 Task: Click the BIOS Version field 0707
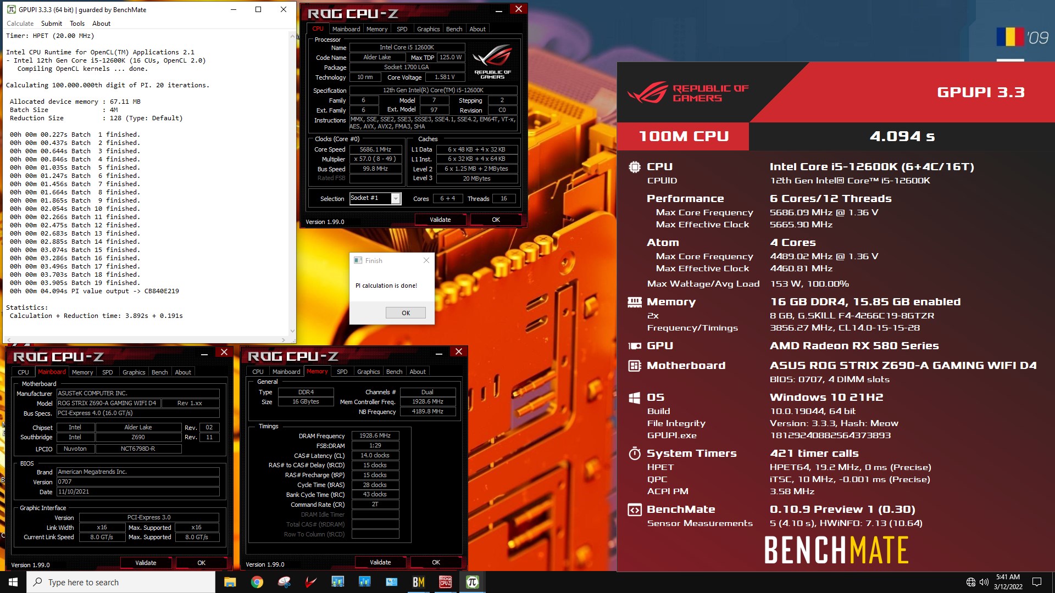pos(138,482)
